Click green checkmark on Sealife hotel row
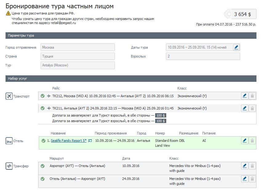270x191 pixels. pos(43,141)
